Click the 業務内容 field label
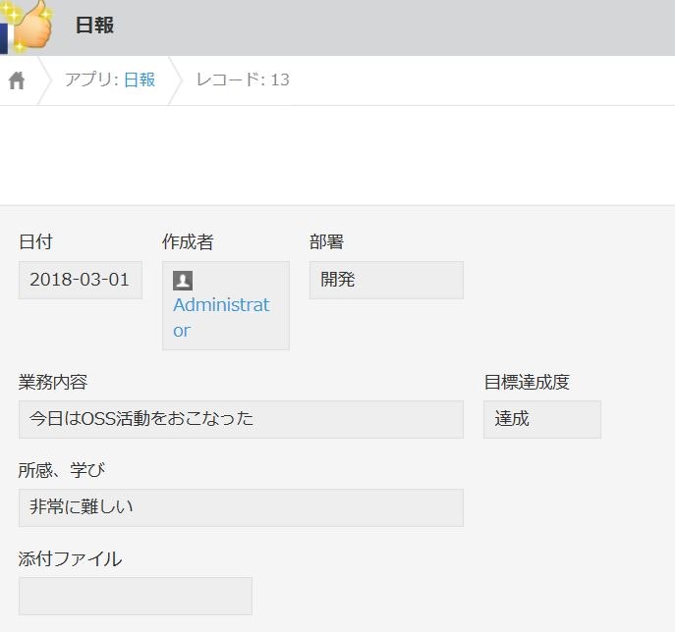Screen dimensions: 675x632 [x=53, y=382]
